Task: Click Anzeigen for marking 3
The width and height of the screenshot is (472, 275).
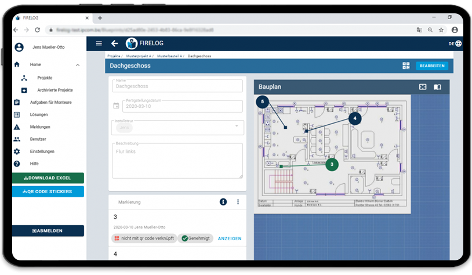Action: (230, 238)
